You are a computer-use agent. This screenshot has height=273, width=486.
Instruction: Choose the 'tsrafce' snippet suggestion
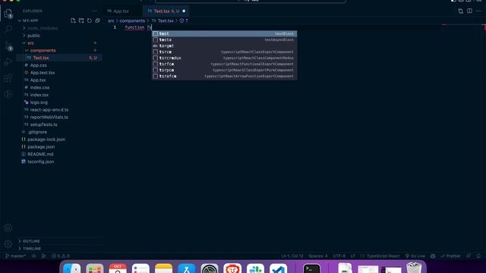pyautogui.click(x=225, y=76)
